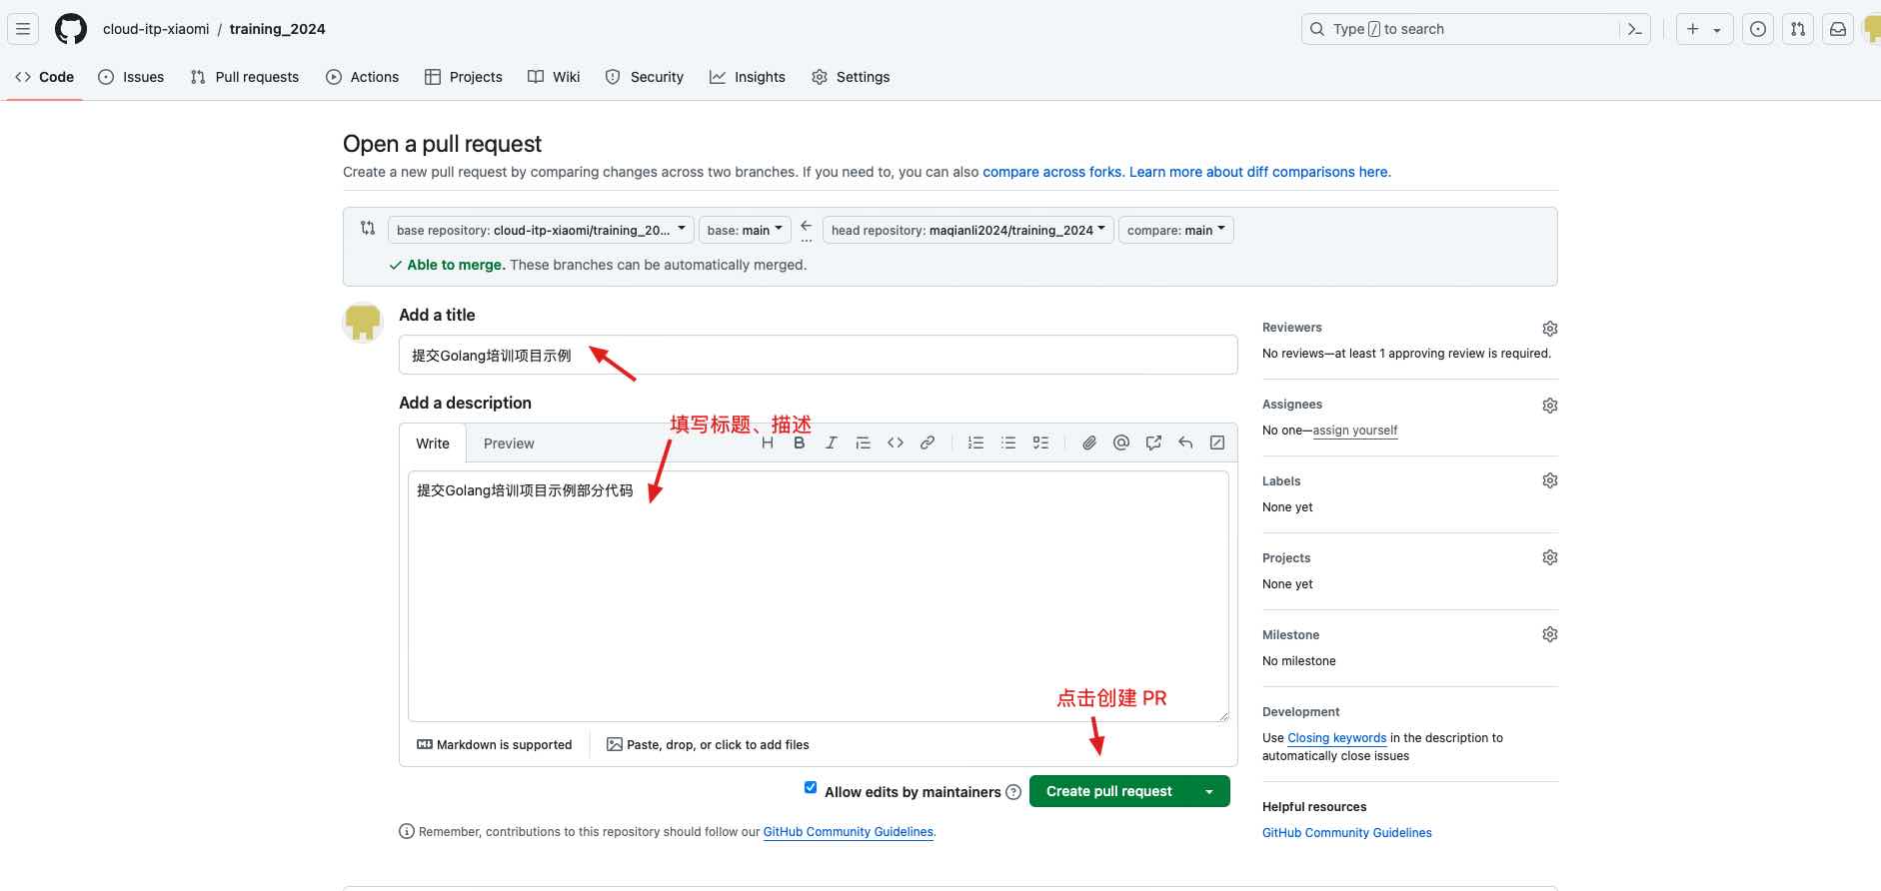Open help for Allow edits by maintainers
1881x891 pixels.
tap(1013, 792)
